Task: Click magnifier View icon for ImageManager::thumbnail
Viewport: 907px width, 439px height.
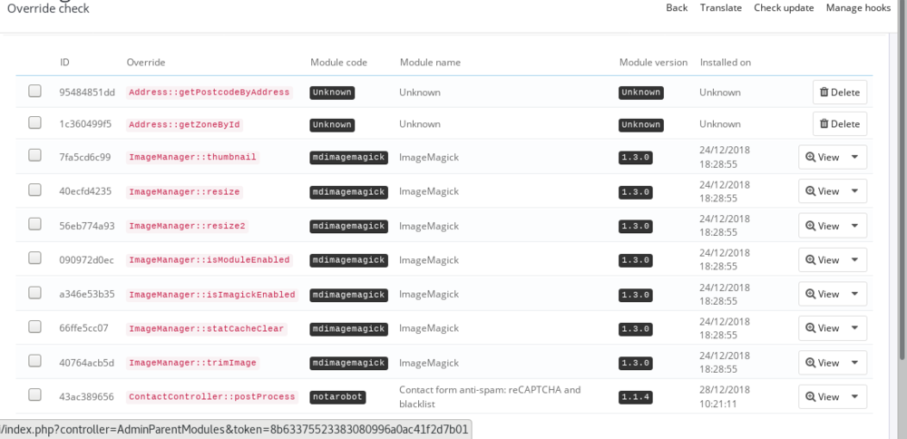Action: coord(811,157)
